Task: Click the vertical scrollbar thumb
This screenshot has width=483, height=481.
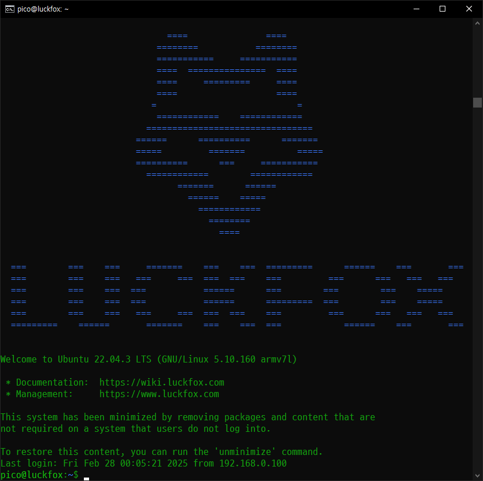Action: pos(477,102)
